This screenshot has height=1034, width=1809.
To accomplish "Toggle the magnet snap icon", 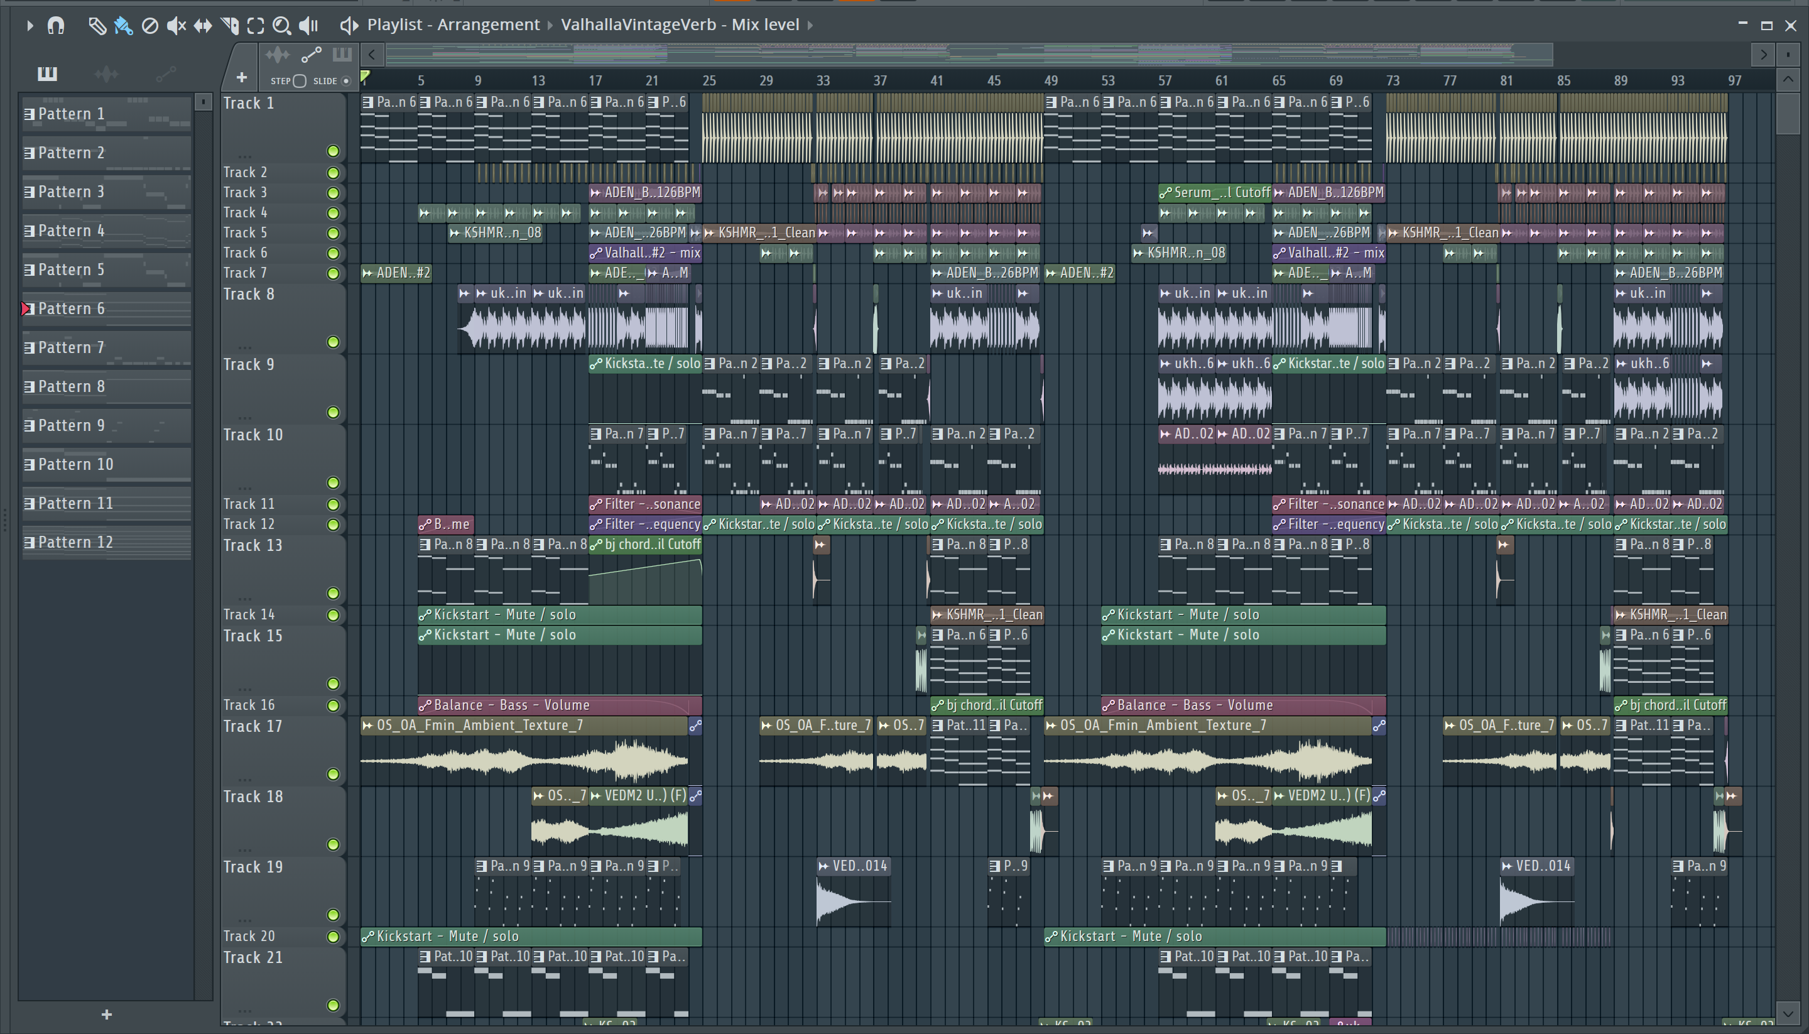I will pyautogui.click(x=55, y=26).
